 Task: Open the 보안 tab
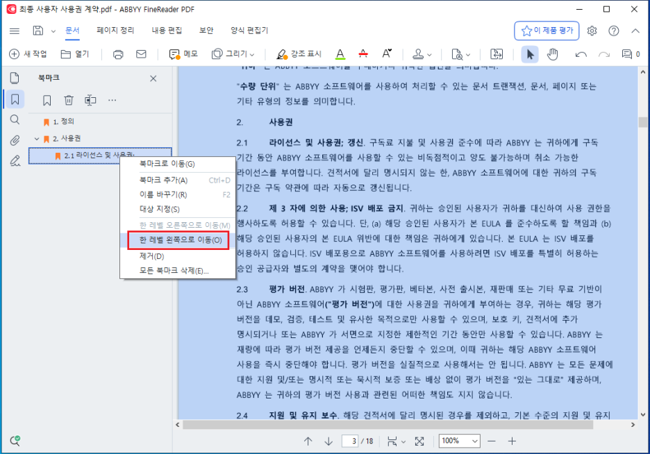point(206,31)
